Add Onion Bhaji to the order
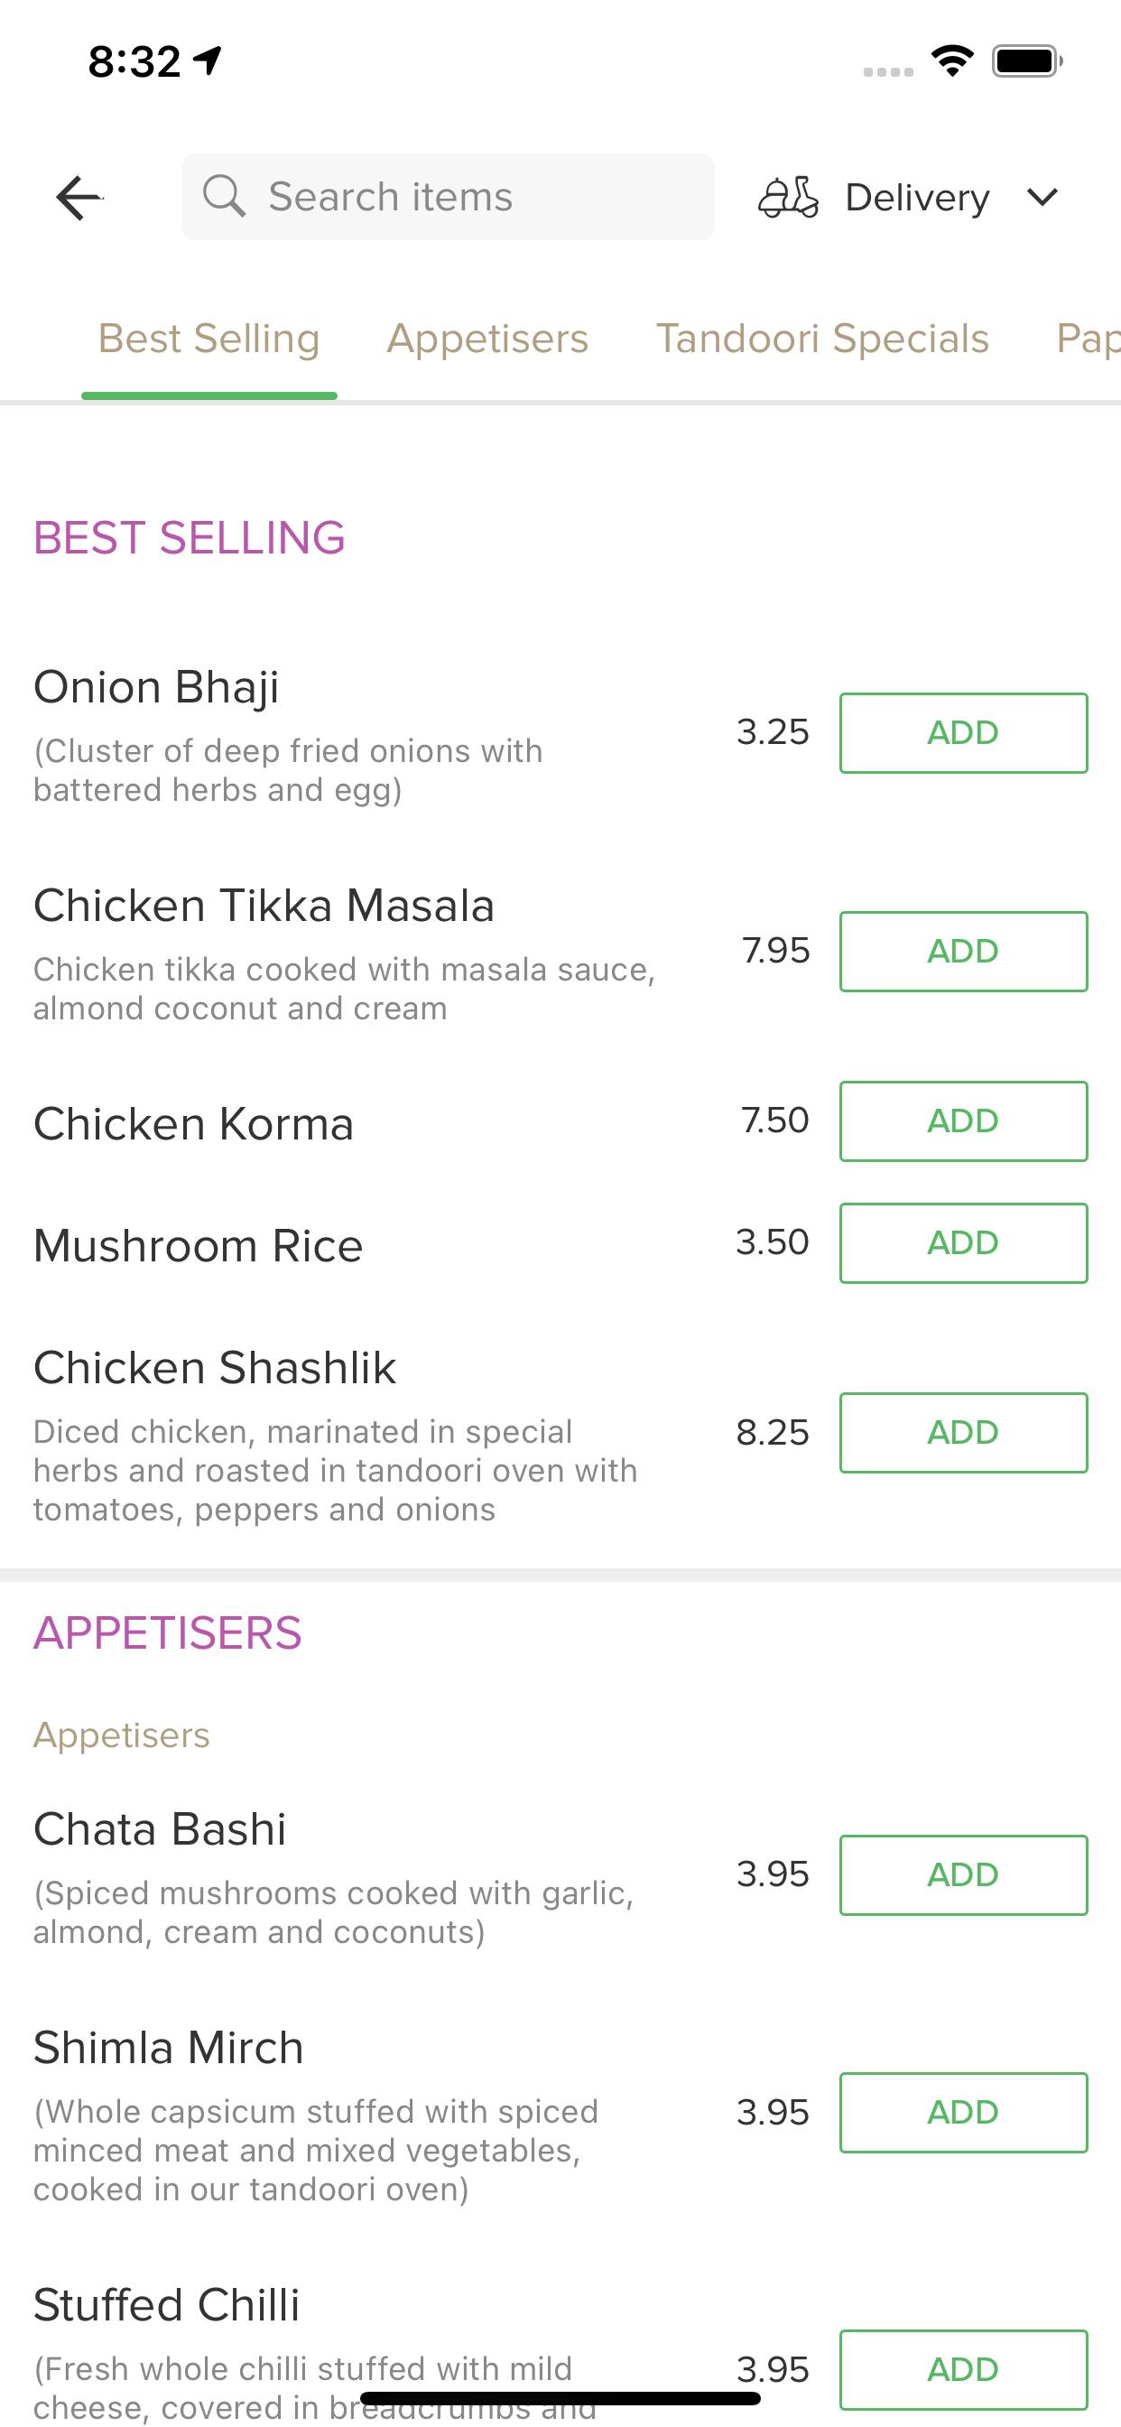This screenshot has height=2427, width=1121. point(963,733)
